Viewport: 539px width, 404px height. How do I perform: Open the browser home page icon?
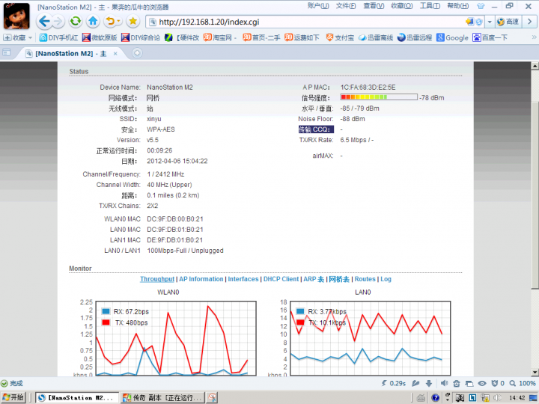[x=93, y=22]
